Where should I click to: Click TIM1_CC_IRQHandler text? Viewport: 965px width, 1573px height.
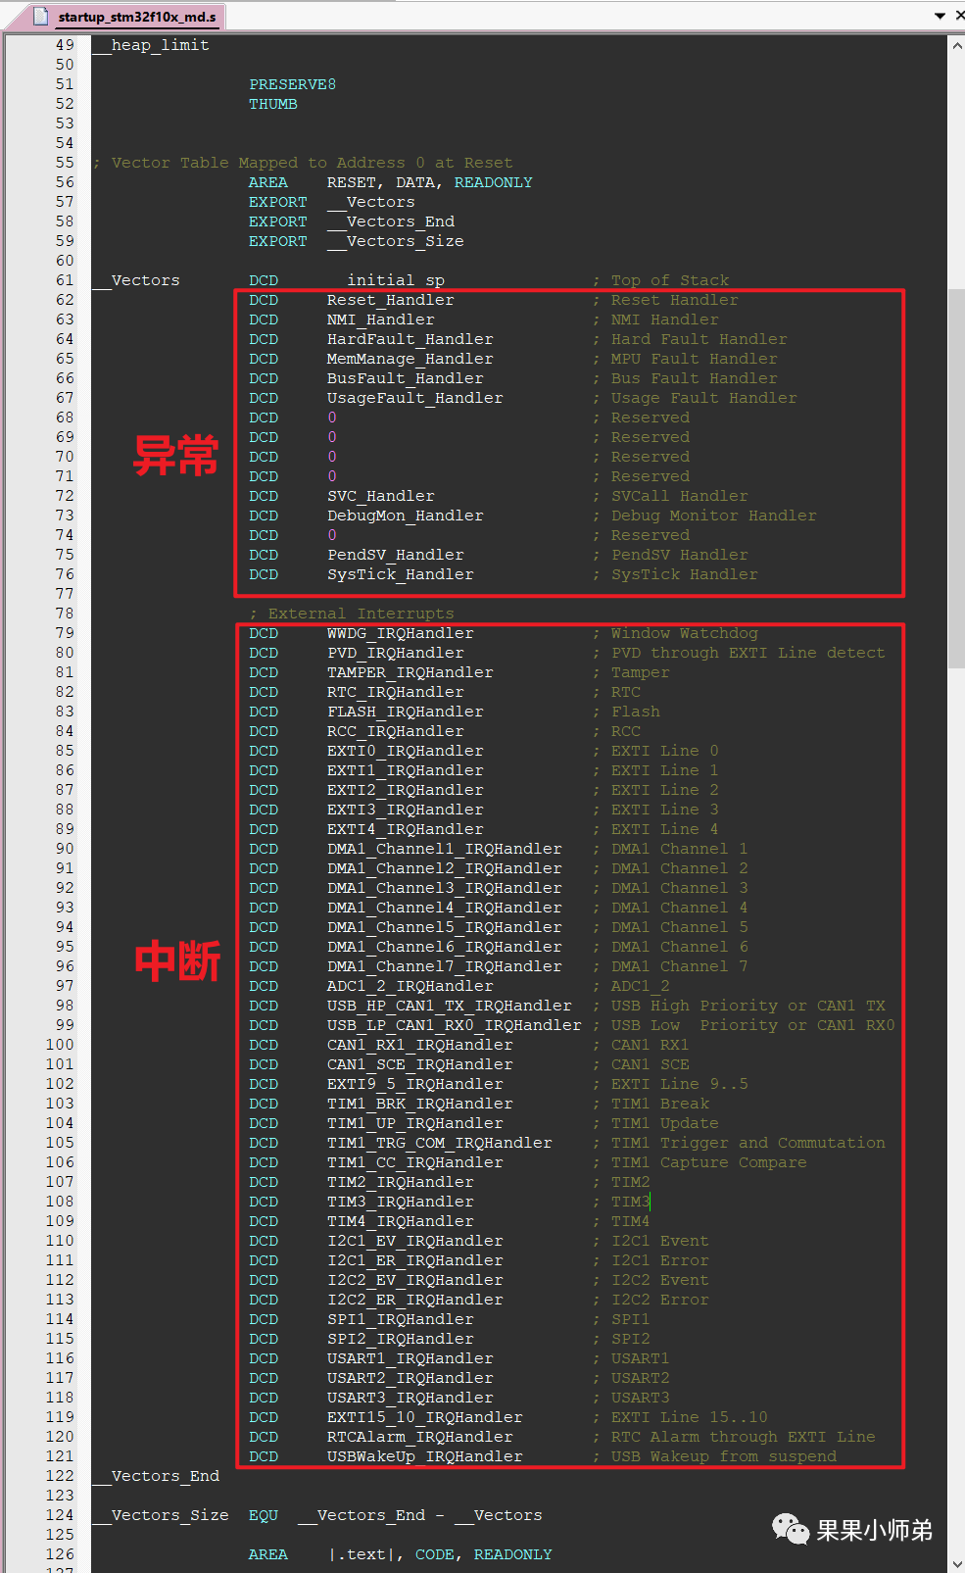[x=414, y=1162]
